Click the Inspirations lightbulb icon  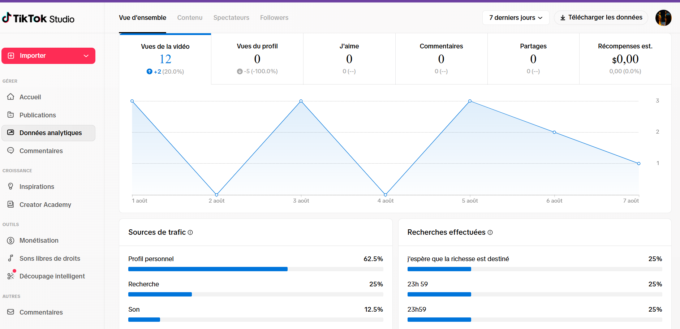[11, 186]
